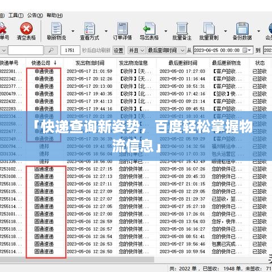Select the cell 2023-05-28 16:16:27

182,229
